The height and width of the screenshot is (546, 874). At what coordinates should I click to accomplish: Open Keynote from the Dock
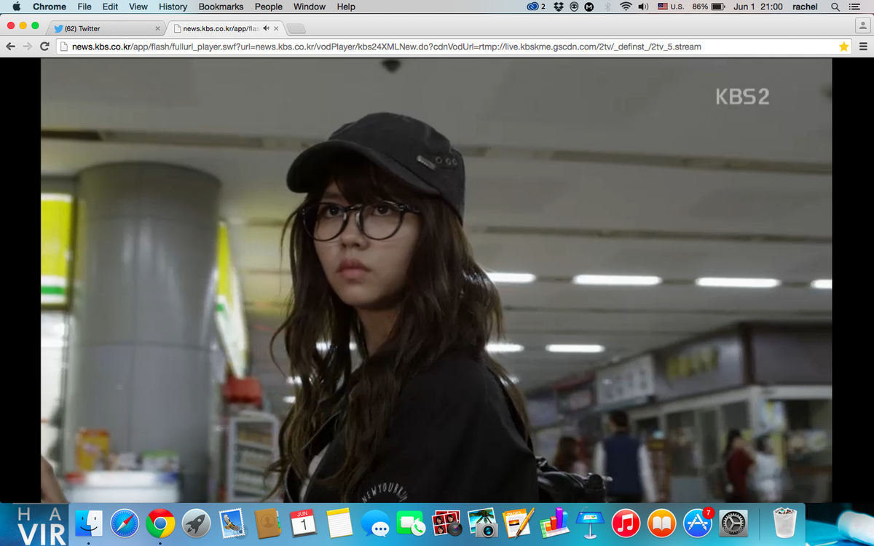589,523
